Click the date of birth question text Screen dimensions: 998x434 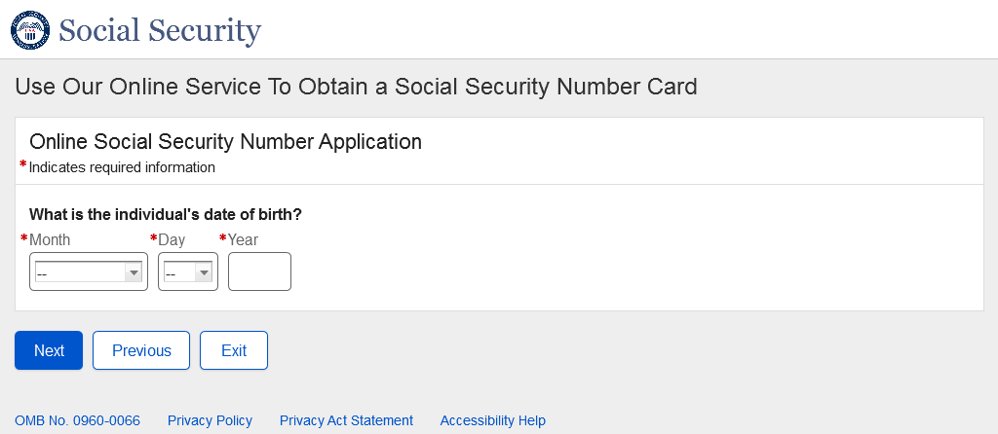tap(166, 214)
